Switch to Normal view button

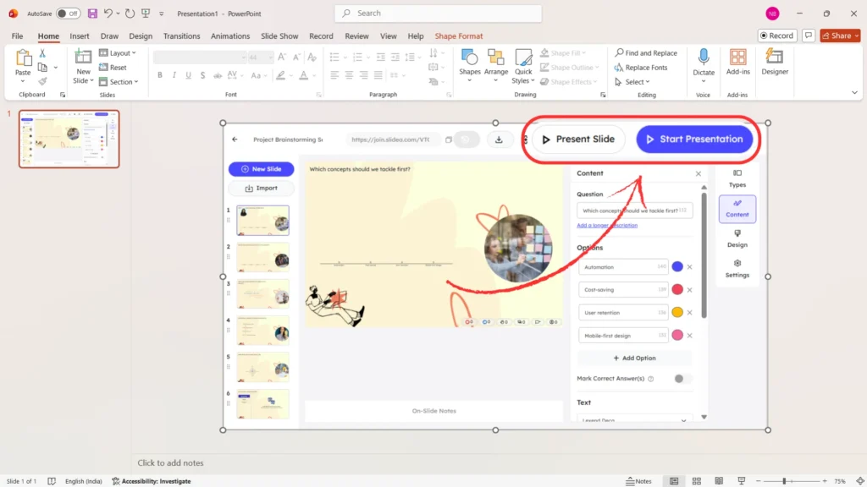coord(674,481)
